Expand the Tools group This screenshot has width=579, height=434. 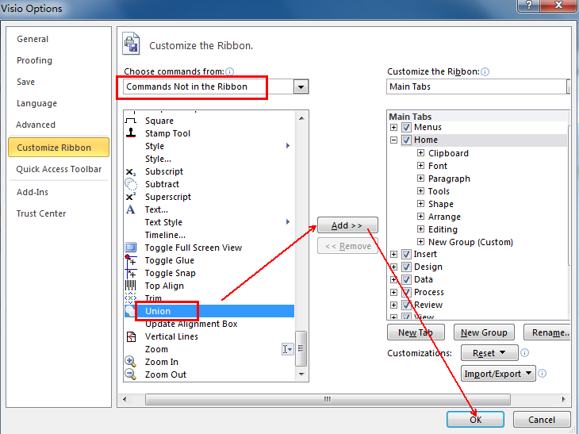(420, 191)
